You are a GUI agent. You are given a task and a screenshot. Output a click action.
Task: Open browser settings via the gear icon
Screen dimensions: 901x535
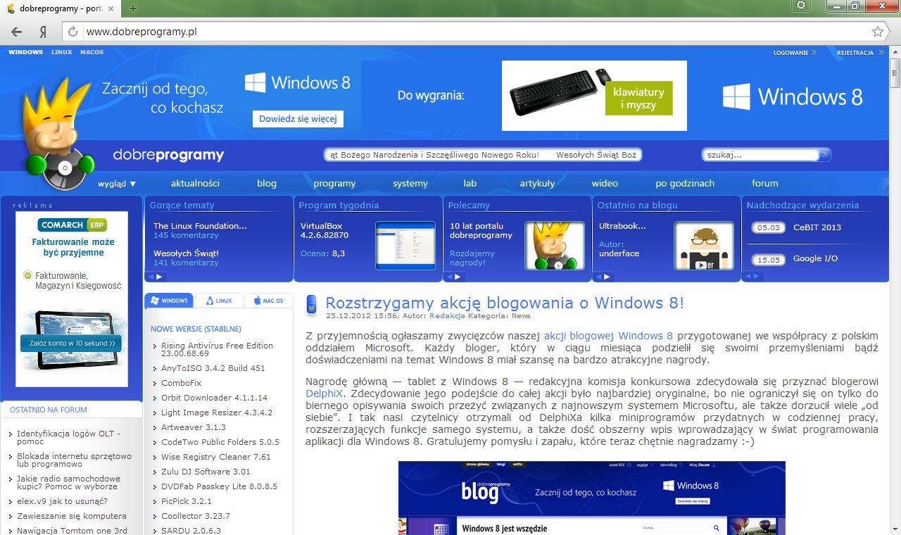coord(801,6)
